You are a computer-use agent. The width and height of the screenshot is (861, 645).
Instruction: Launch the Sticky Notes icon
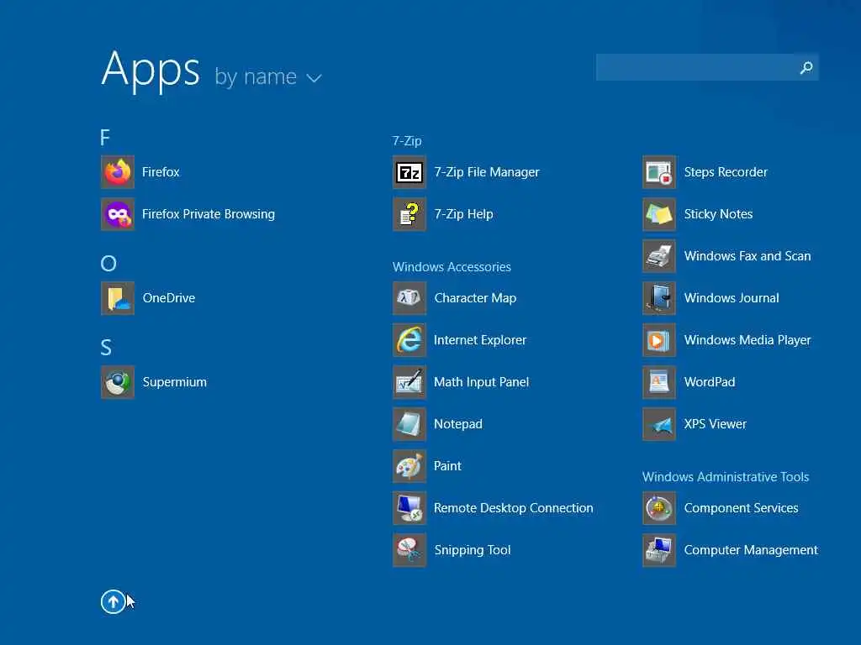[659, 214]
